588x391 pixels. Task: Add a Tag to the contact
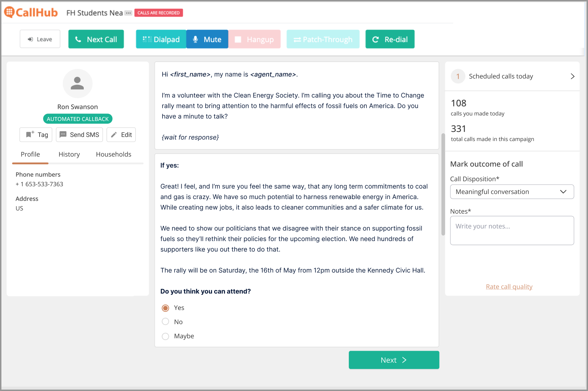tap(36, 135)
